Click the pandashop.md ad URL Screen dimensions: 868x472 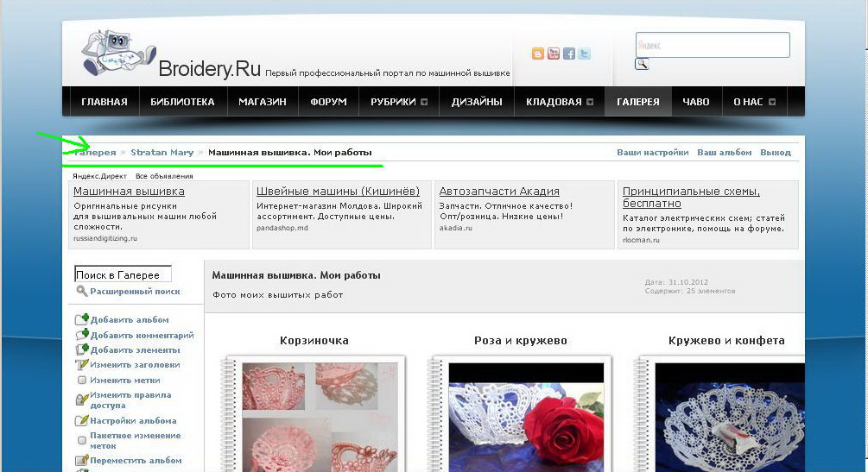click(x=282, y=228)
